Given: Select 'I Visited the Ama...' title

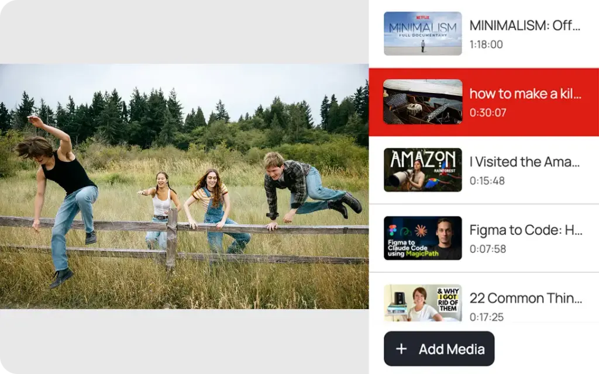Looking at the screenshot, I should click(525, 162).
